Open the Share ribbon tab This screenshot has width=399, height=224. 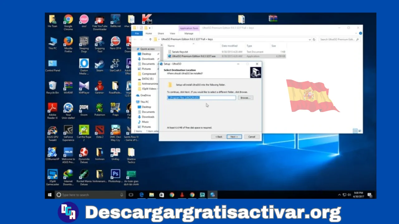(x=161, y=33)
